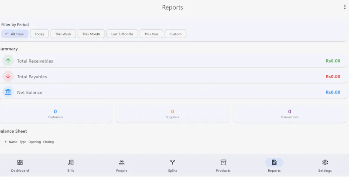Click the Balance Sheet heading

[13, 131]
